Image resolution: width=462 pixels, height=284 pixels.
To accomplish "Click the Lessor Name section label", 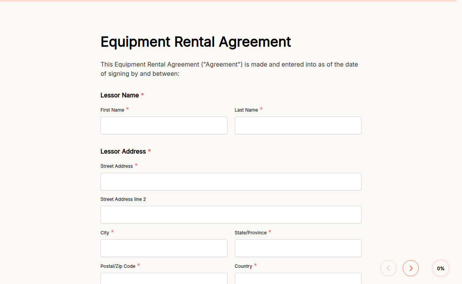I will (119, 95).
